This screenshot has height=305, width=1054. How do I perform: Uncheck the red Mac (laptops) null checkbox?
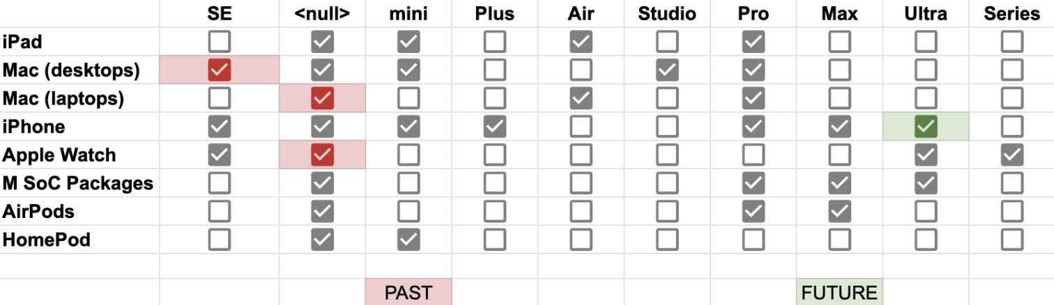click(322, 99)
